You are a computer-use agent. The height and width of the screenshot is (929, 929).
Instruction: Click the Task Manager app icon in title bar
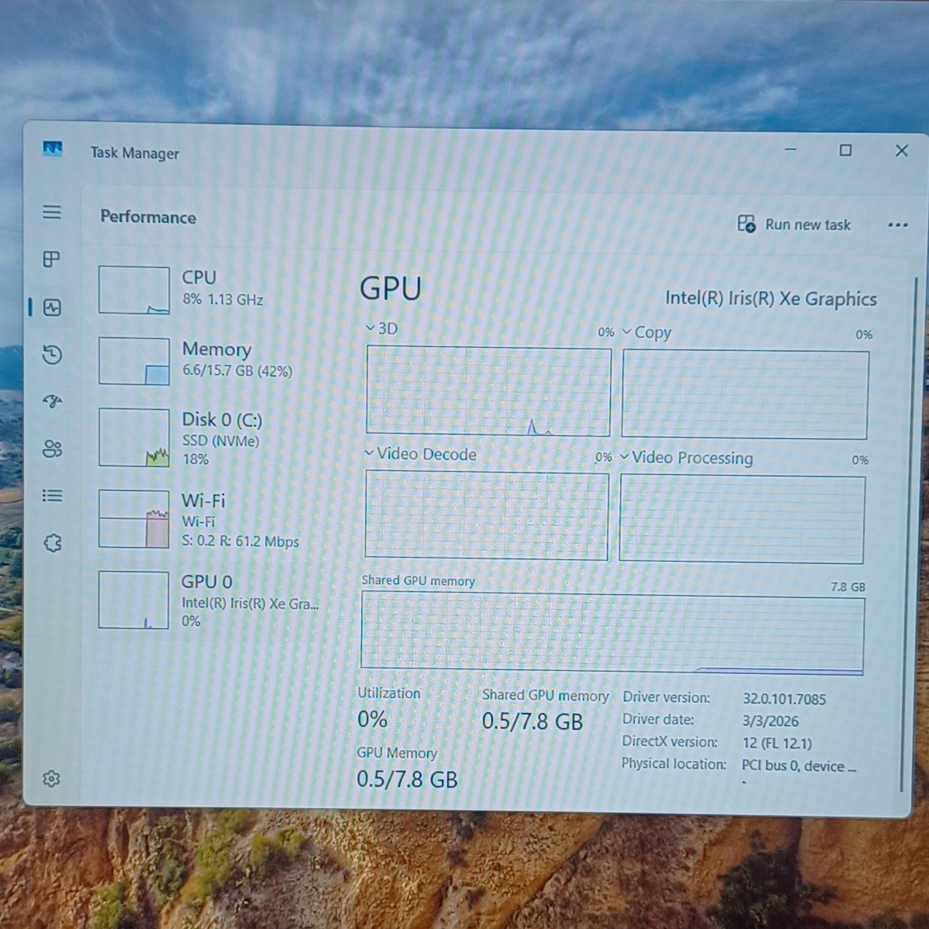pos(53,149)
